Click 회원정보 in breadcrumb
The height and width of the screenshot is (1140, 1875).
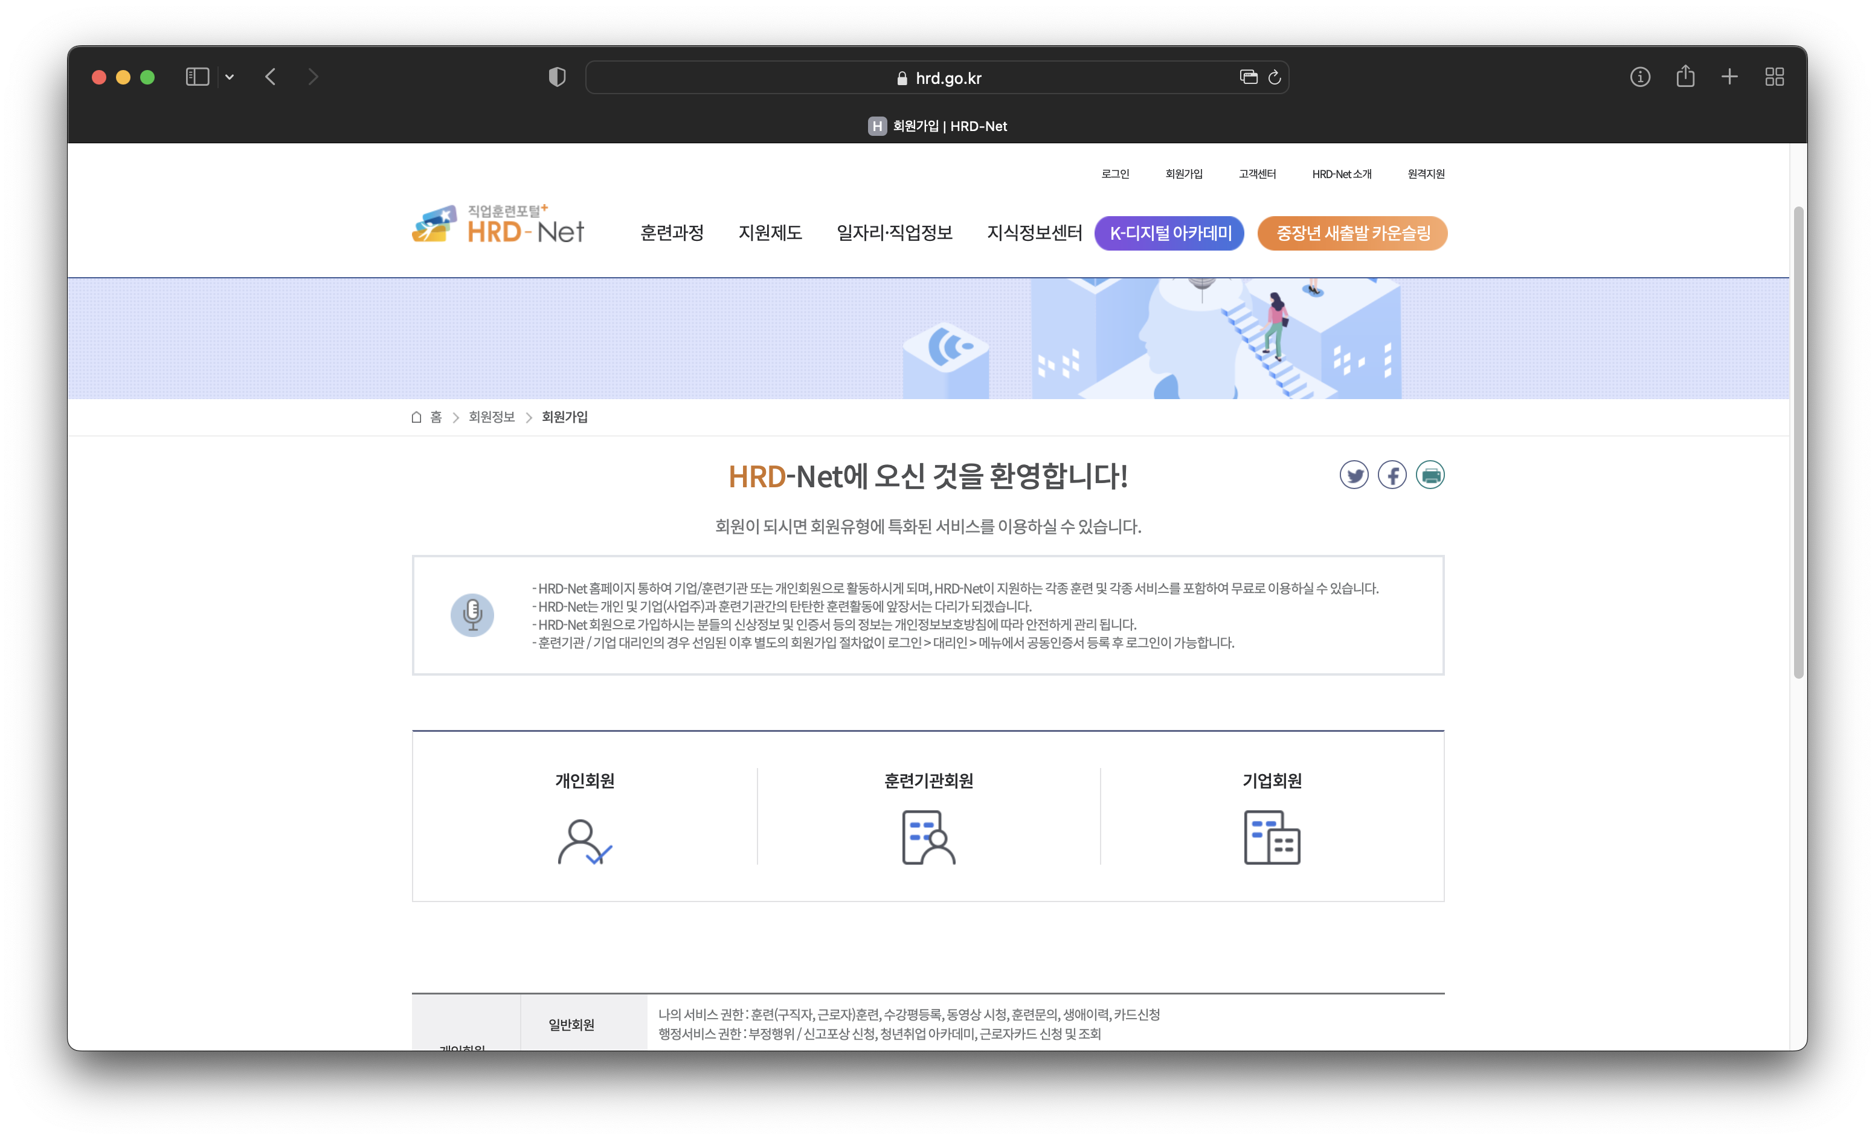coord(492,417)
